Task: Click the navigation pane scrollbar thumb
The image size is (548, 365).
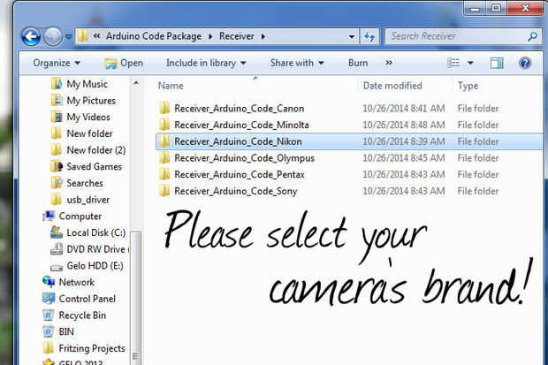Action: [136, 298]
